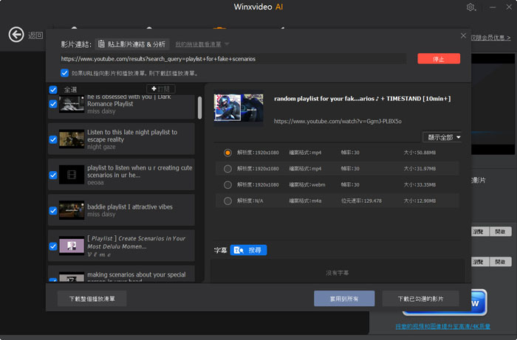Click the video URL input field
The height and width of the screenshot is (340, 517).
click(x=233, y=58)
